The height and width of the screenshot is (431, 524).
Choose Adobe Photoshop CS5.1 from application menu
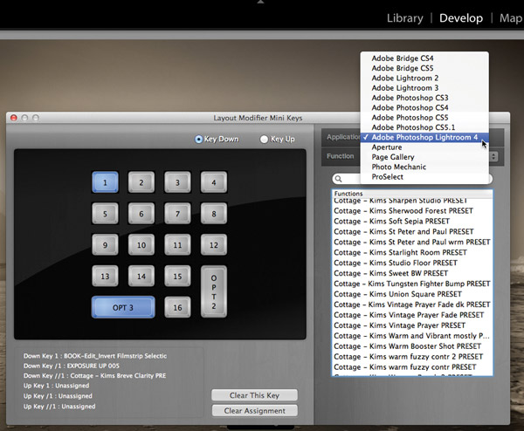point(424,127)
